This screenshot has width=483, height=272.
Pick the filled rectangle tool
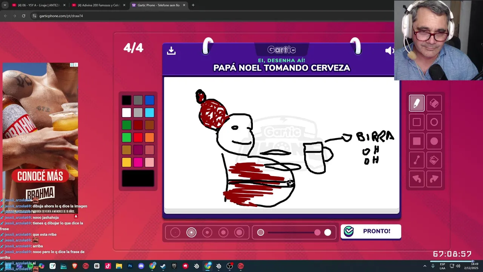pyautogui.click(x=417, y=141)
